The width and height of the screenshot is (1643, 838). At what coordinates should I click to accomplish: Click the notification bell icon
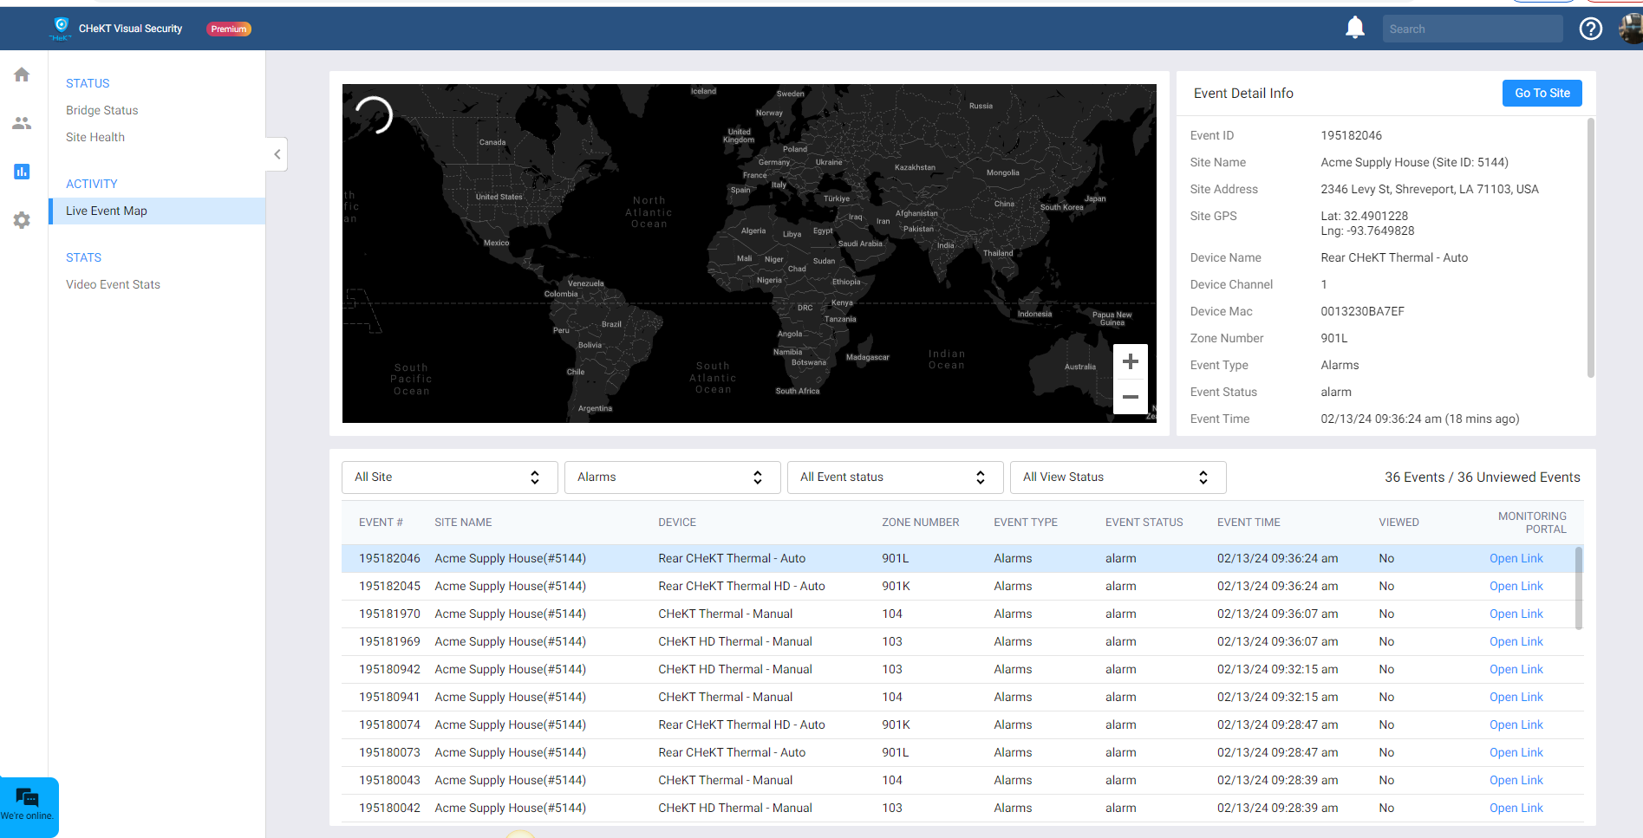[x=1355, y=29]
